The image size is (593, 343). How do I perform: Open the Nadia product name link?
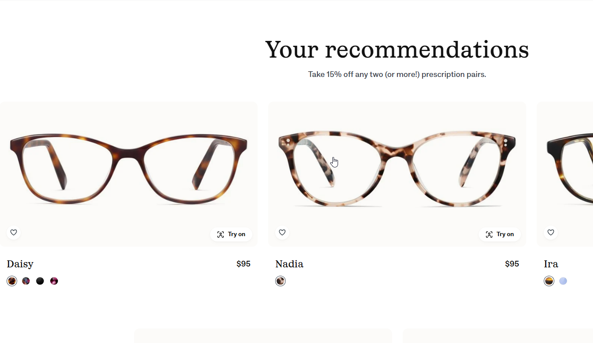(289, 264)
